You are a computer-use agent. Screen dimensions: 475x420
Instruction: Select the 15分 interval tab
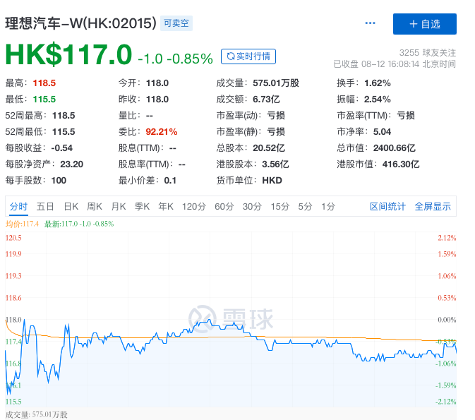coord(280,206)
